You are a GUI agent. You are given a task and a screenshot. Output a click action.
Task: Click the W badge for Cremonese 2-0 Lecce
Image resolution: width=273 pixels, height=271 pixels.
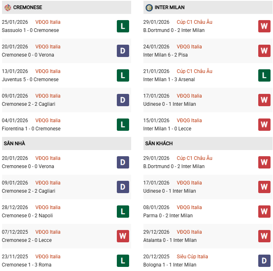pyautogui.click(x=123, y=236)
